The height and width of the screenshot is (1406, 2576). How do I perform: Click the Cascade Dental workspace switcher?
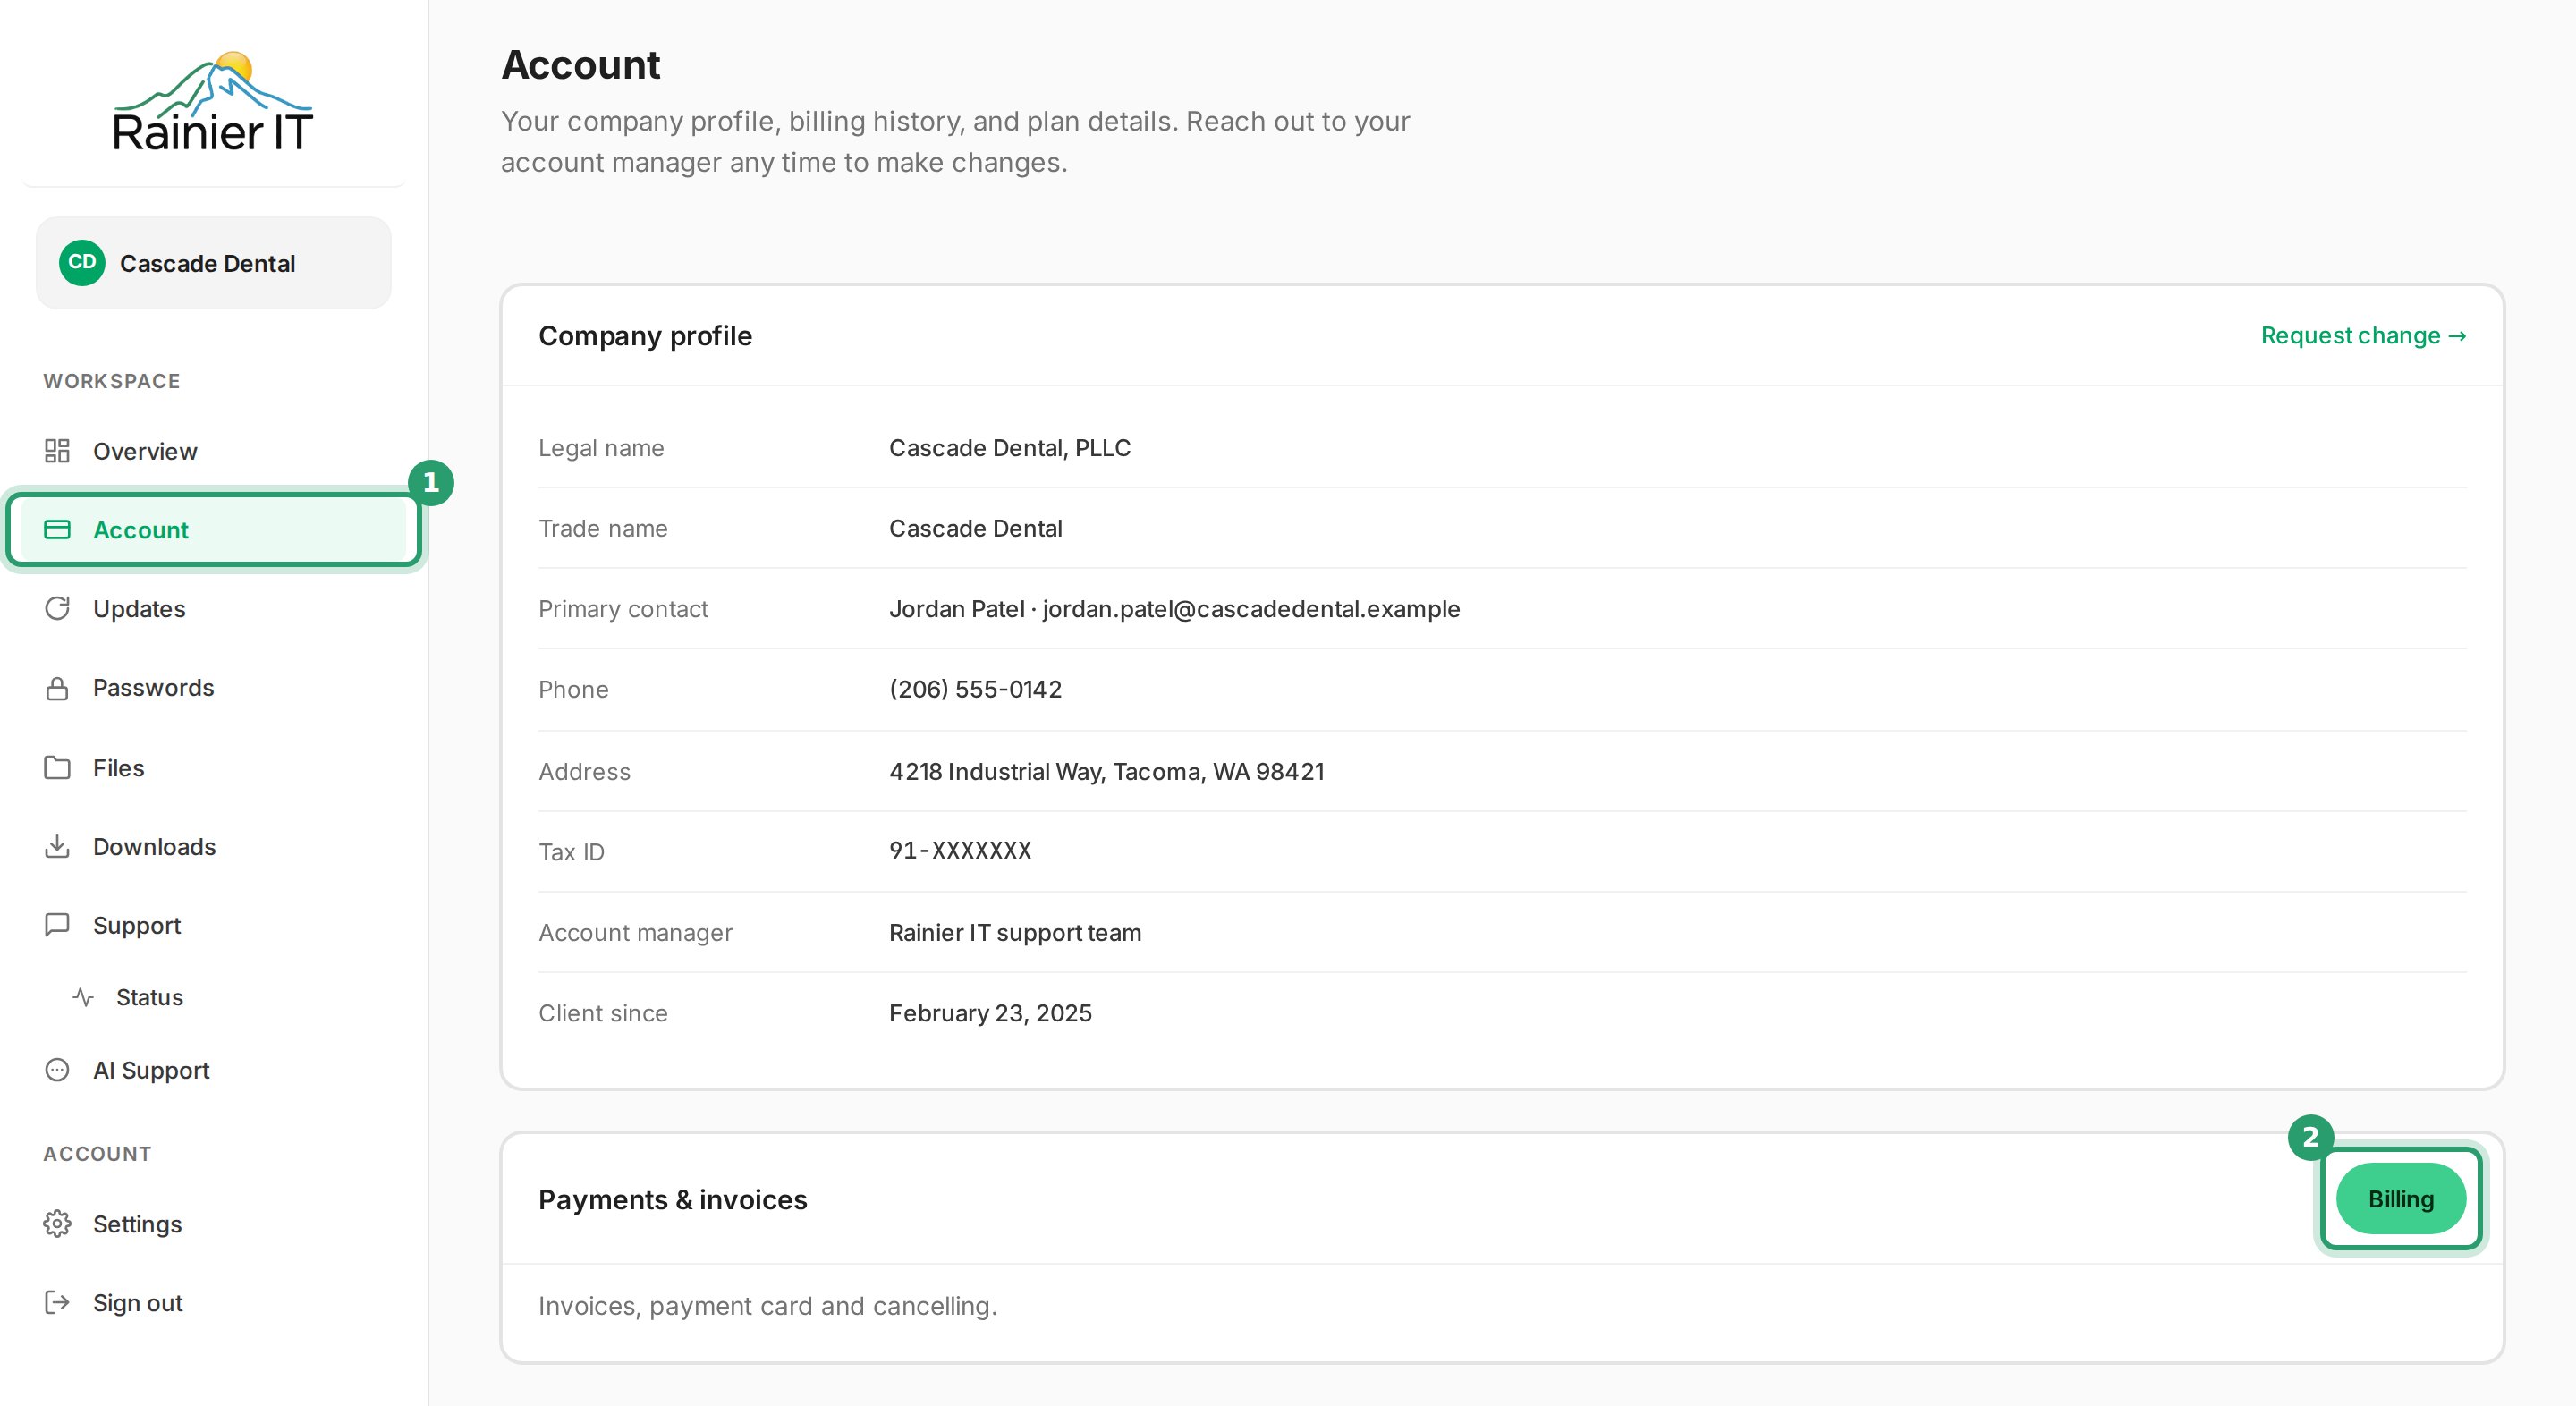(214, 263)
